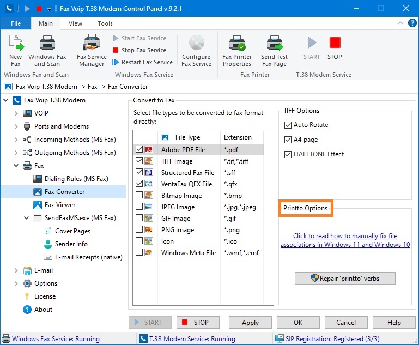Check the GIF Image checkbox
The height and width of the screenshot is (345, 419).
(139, 218)
